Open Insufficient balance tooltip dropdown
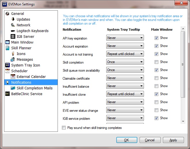 tap(125, 86)
